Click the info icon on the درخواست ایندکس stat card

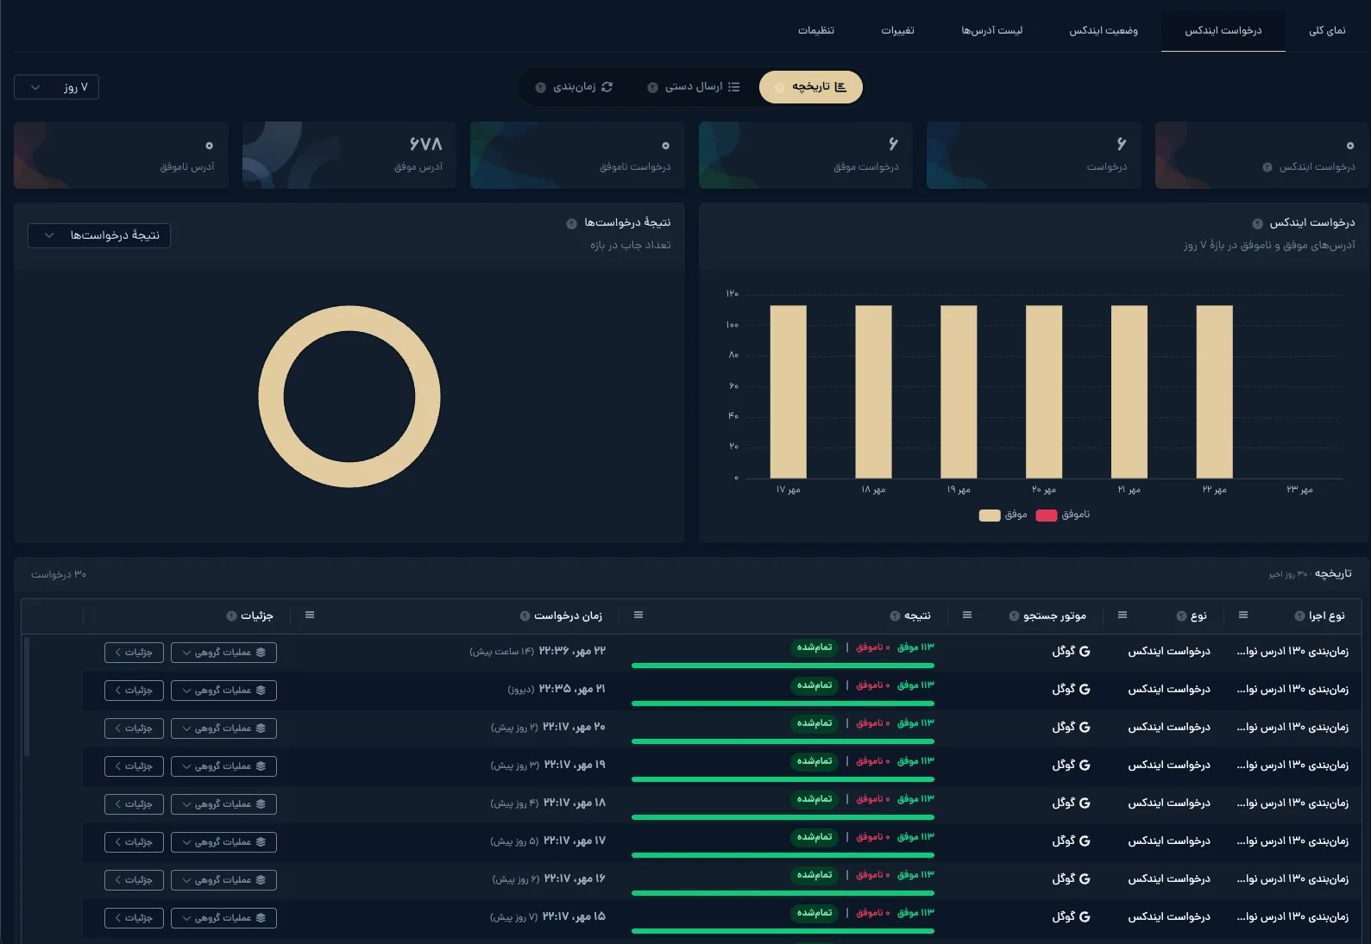click(x=1267, y=167)
